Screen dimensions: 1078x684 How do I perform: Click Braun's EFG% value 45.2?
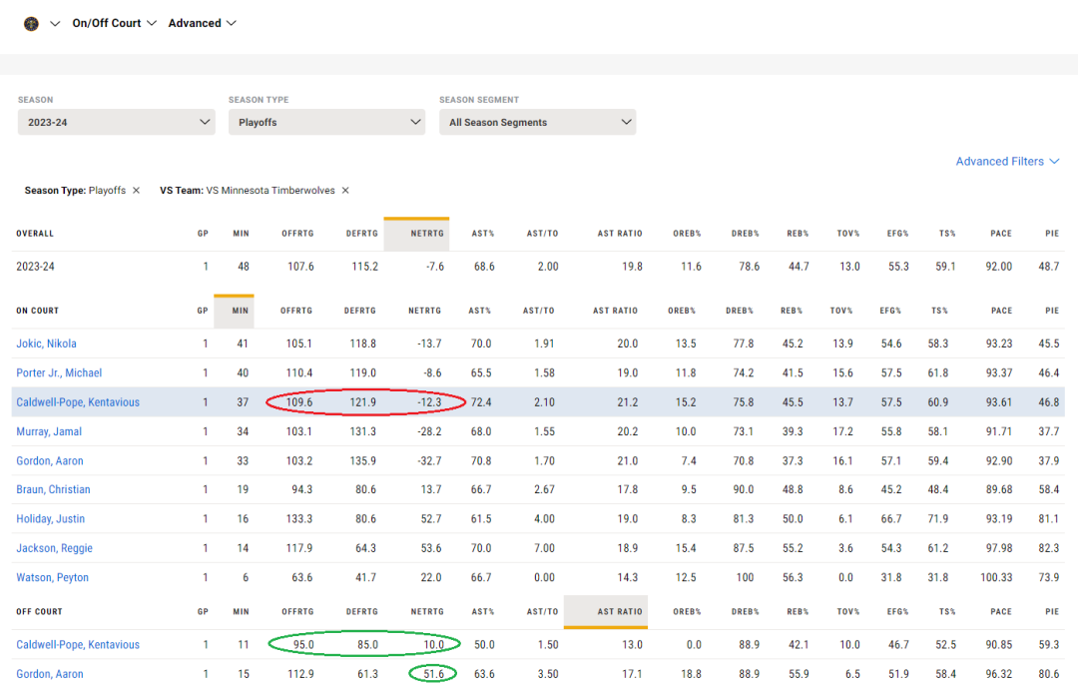click(x=891, y=489)
